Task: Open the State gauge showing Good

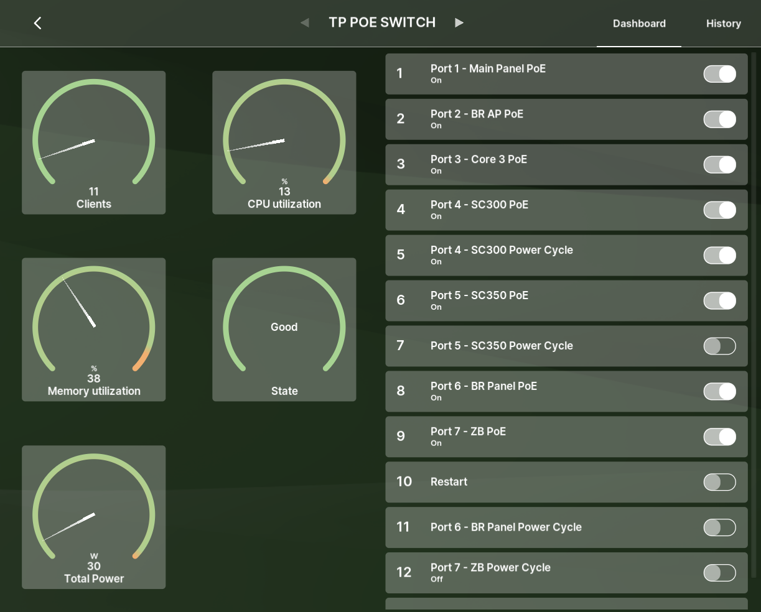Action: pos(284,330)
